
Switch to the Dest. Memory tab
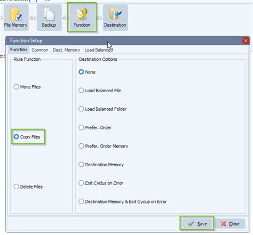[x=66, y=50]
